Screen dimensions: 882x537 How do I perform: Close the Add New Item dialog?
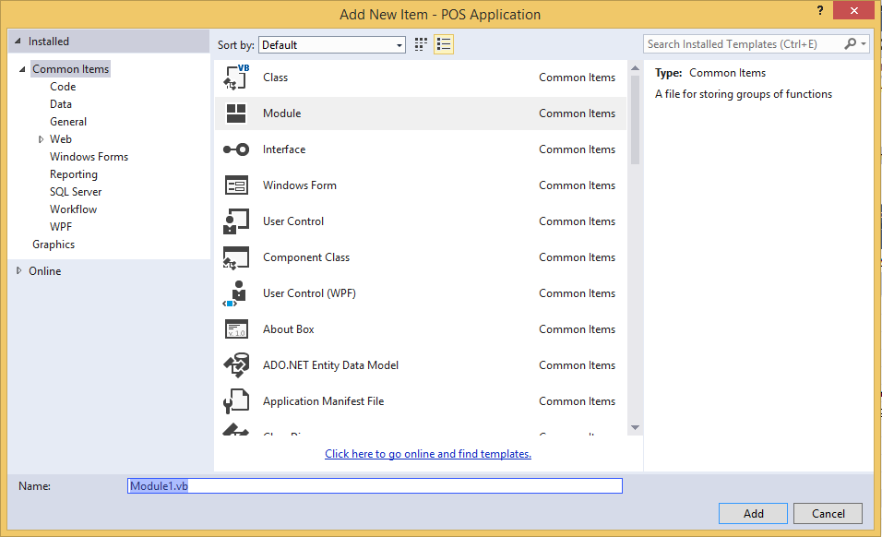coord(854,10)
